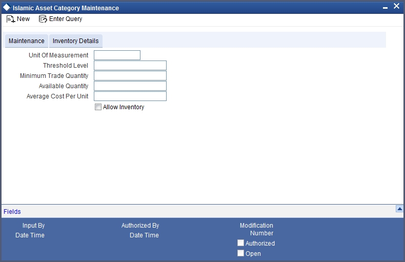Screen dimensions: 405x262
Task: Minimize the Islamic Asset Category Maintenance window
Action: [x=385, y=8]
